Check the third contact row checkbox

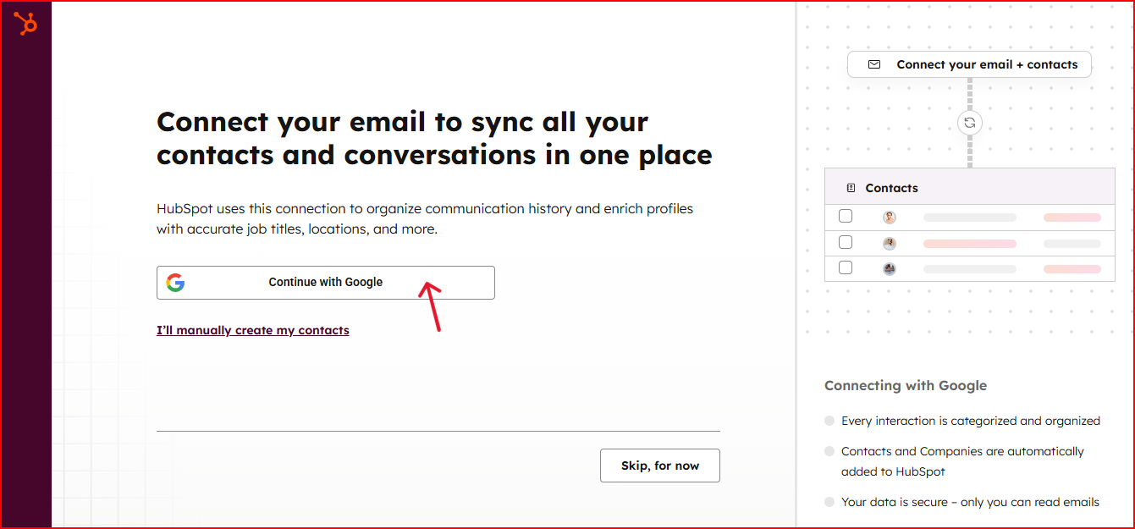pyautogui.click(x=846, y=267)
